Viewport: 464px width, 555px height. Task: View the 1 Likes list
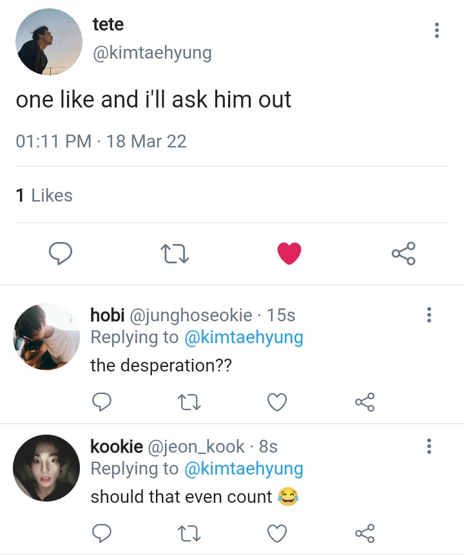tap(44, 195)
